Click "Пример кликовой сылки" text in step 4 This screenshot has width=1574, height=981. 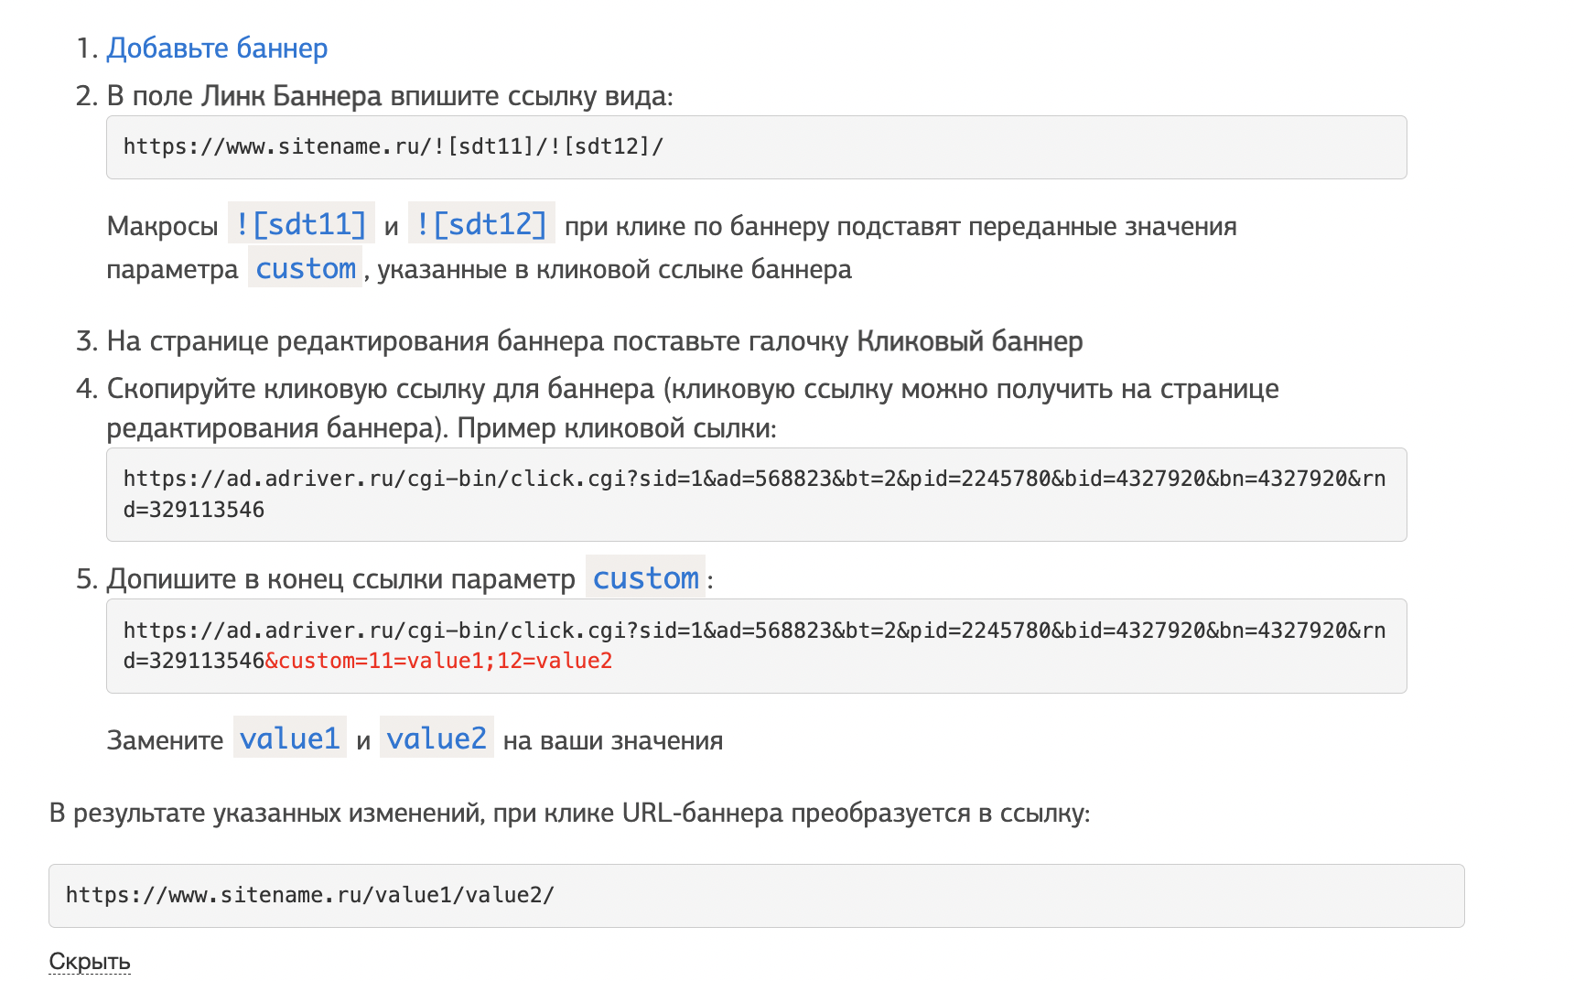click(616, 428)
